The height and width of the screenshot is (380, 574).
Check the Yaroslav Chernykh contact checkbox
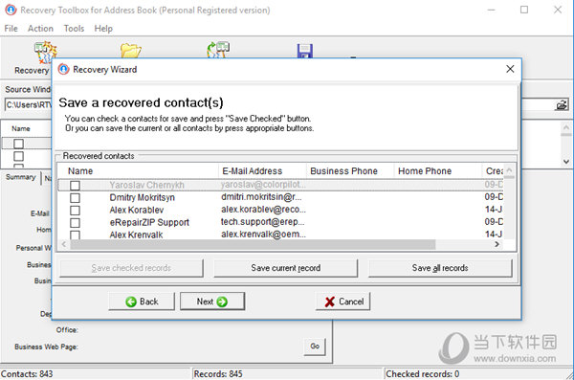point(75,186)
